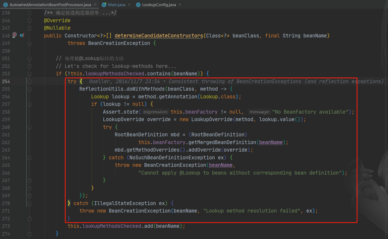Select the AutowiredAnnotationBeanPostProcessor.java tab

pos(50,5)
